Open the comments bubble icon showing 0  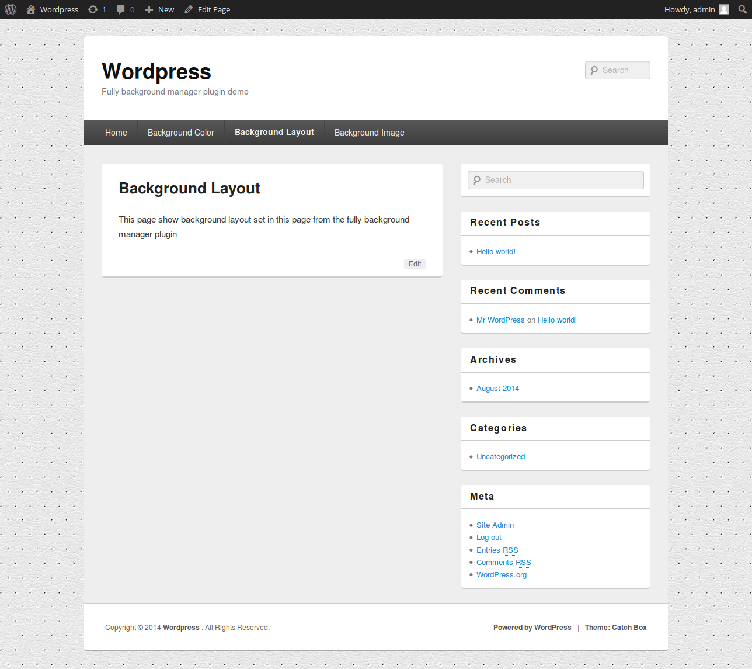pyautogui.click(x=120, y=9)
